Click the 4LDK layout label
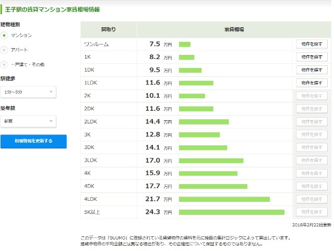 (90, 199)
